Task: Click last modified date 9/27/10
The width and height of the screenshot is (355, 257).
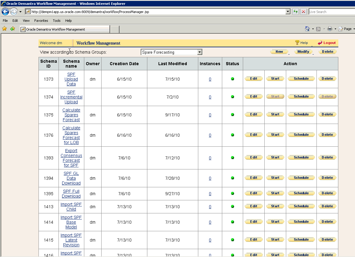Action: (x=172, y=194)
